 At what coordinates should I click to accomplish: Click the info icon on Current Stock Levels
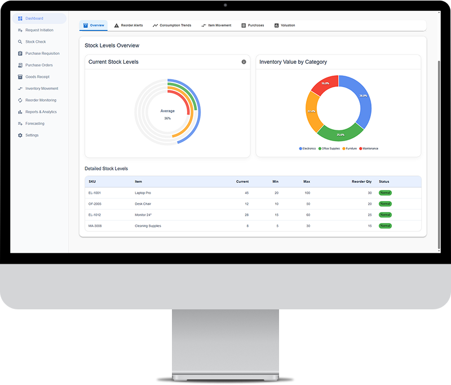coord(244,62)
